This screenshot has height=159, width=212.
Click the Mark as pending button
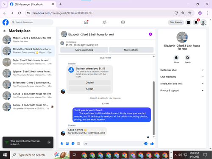pos(84,50)
